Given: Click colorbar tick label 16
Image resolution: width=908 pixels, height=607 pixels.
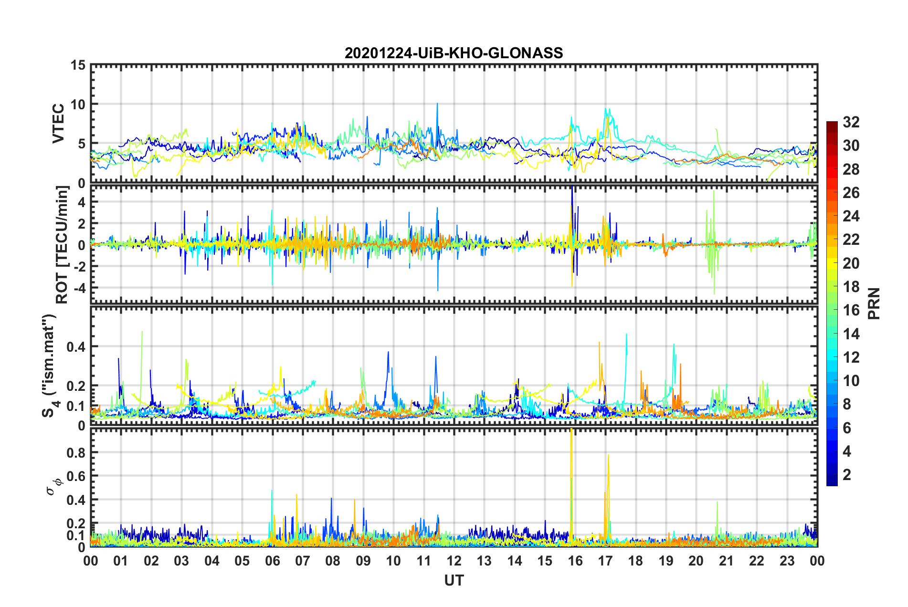Looking at the screenshot, I should coord(851,310).
